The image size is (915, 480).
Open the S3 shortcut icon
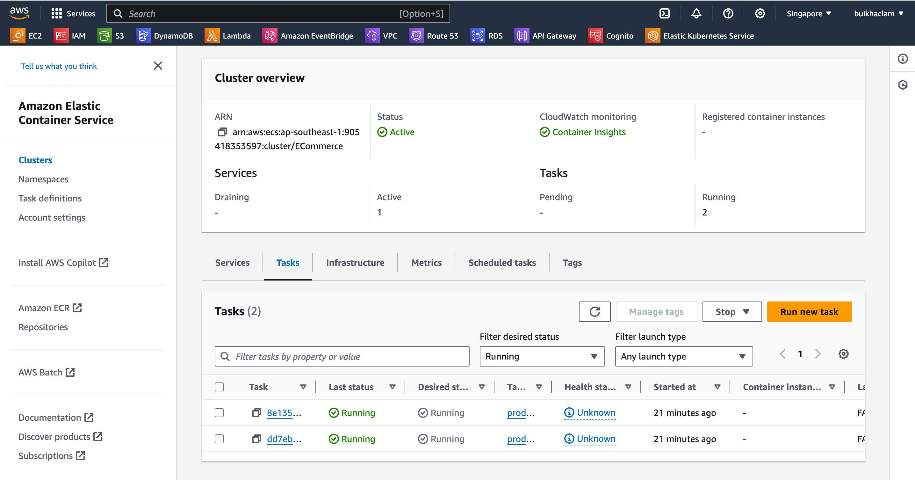pos(104,35)
